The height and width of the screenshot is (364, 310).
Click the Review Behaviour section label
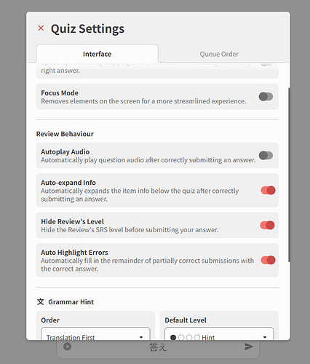click(65, 134)
